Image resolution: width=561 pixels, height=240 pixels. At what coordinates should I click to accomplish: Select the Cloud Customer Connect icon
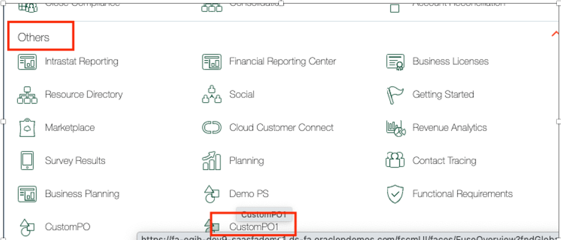pyautogui.click(x=212, y=128)
